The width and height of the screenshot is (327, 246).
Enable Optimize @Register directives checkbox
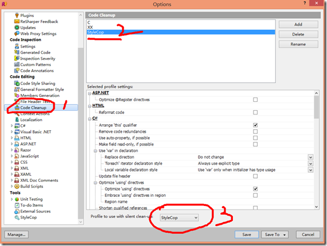tap(255, 99)
